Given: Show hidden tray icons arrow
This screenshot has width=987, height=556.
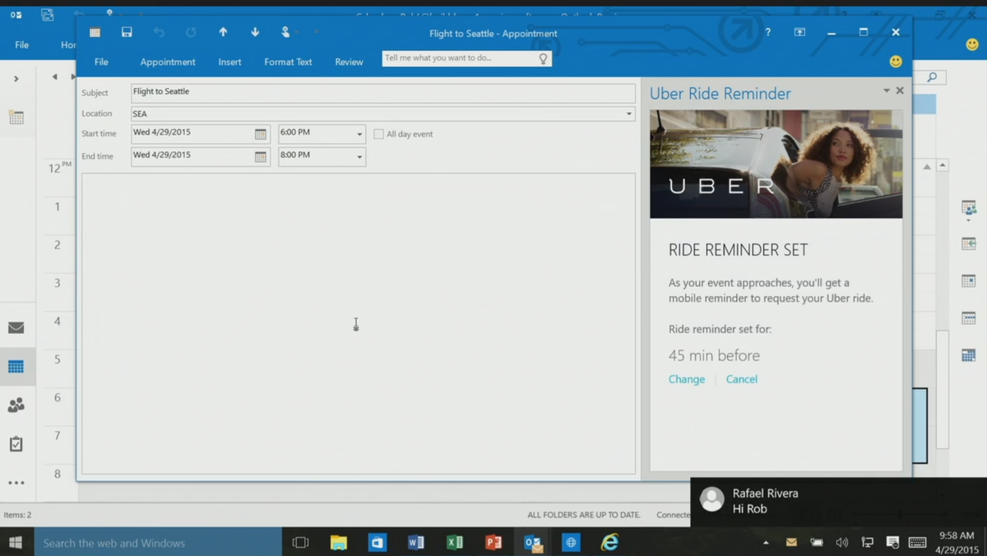Looking at the screenshot, I should pyautogui.click(x=766, y=543).
